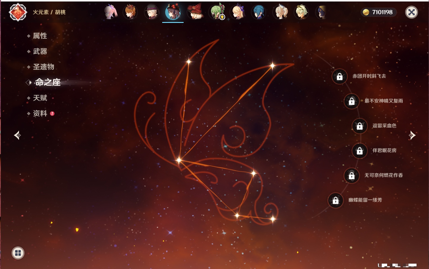
Task: Select the green-haired masked character avatar
Action: coord(217,12)
